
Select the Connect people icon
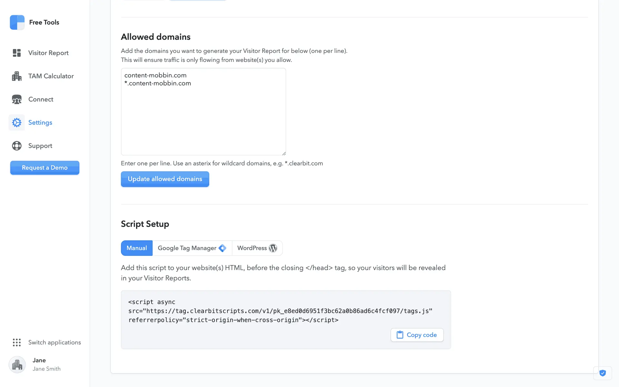point(17,99)
